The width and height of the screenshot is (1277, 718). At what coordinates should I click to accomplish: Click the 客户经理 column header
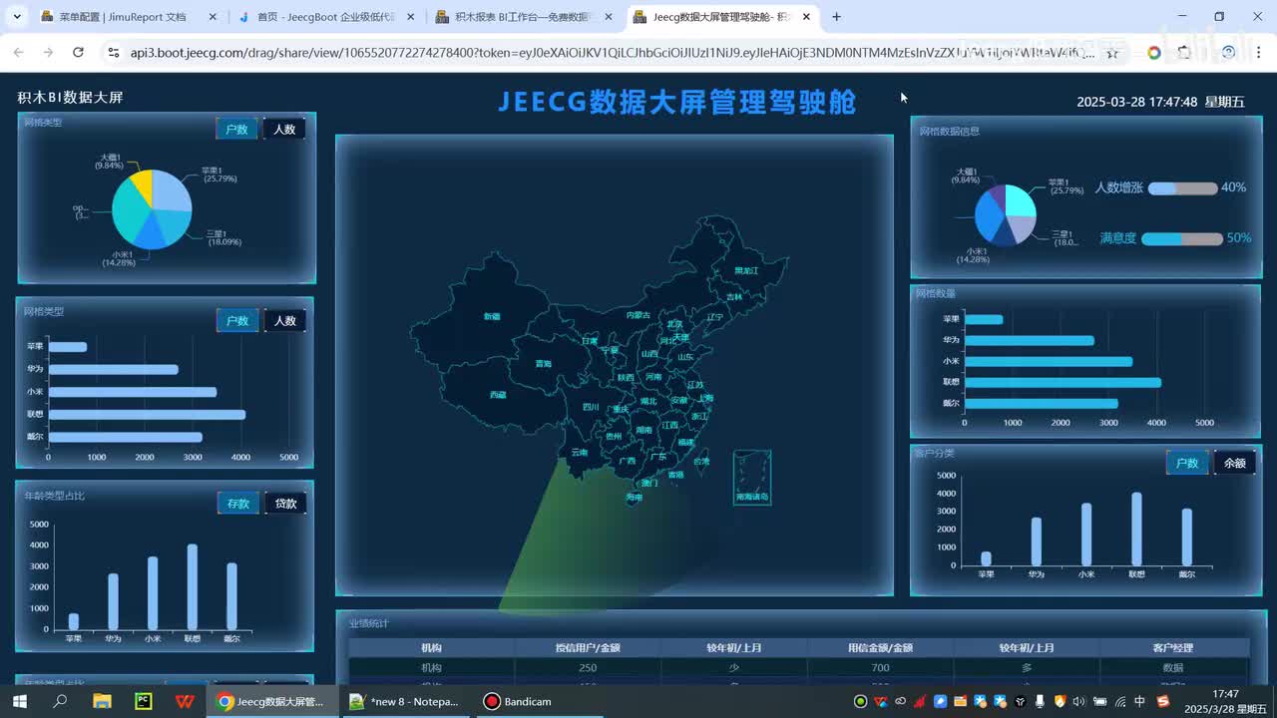(1173, 648)
